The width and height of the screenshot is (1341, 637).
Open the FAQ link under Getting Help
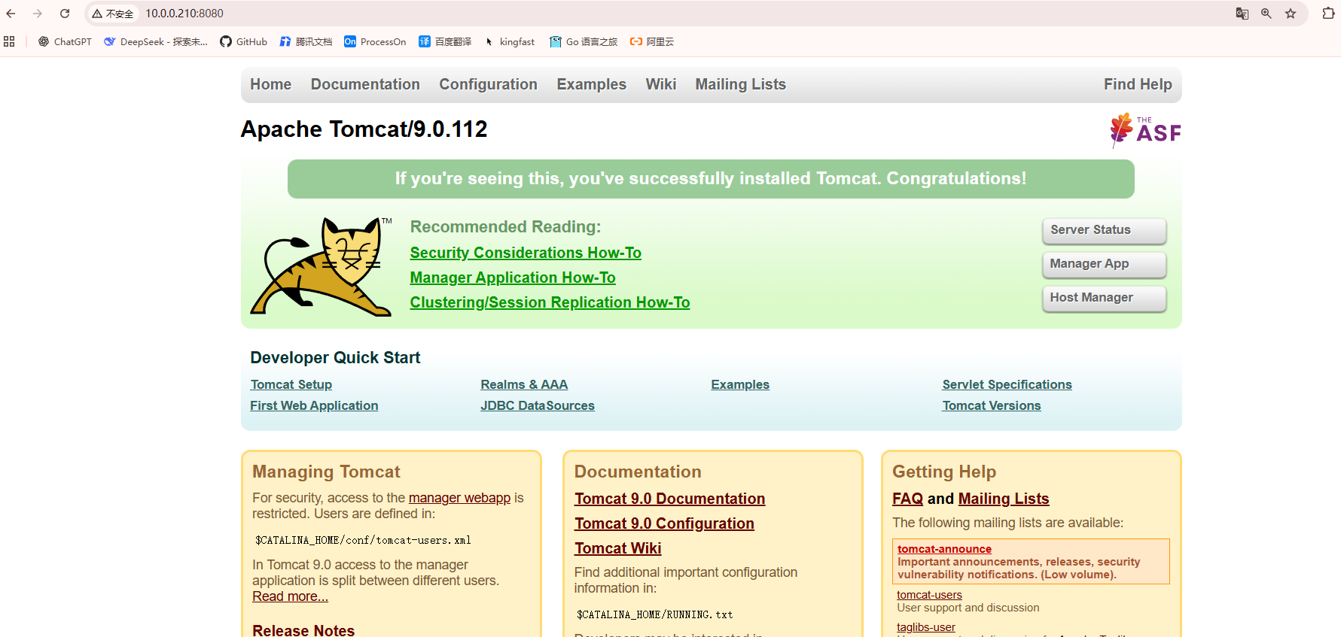tap(907, 499)
